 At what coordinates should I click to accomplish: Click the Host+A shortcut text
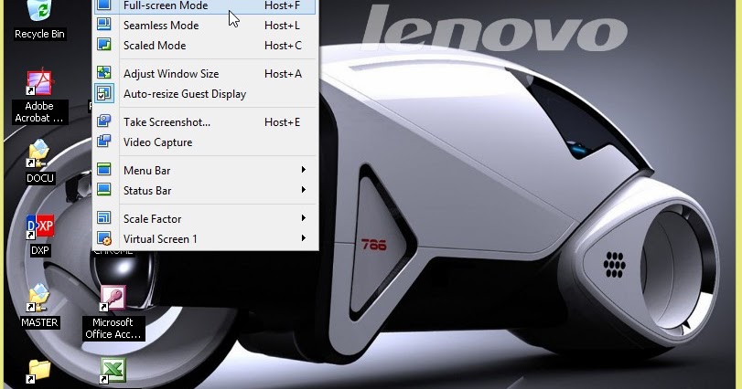click(x=283, y=74)
